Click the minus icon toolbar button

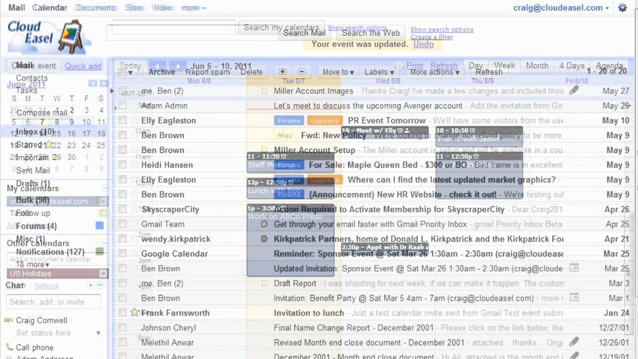click(302, 72)
